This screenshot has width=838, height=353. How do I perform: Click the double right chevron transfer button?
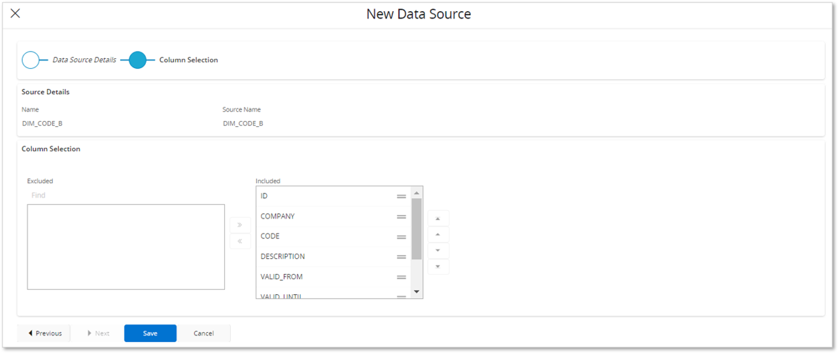(x=240, y=225)
